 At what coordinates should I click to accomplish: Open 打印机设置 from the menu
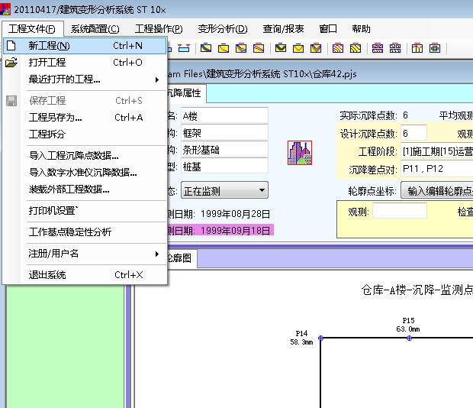click(85, 210)
